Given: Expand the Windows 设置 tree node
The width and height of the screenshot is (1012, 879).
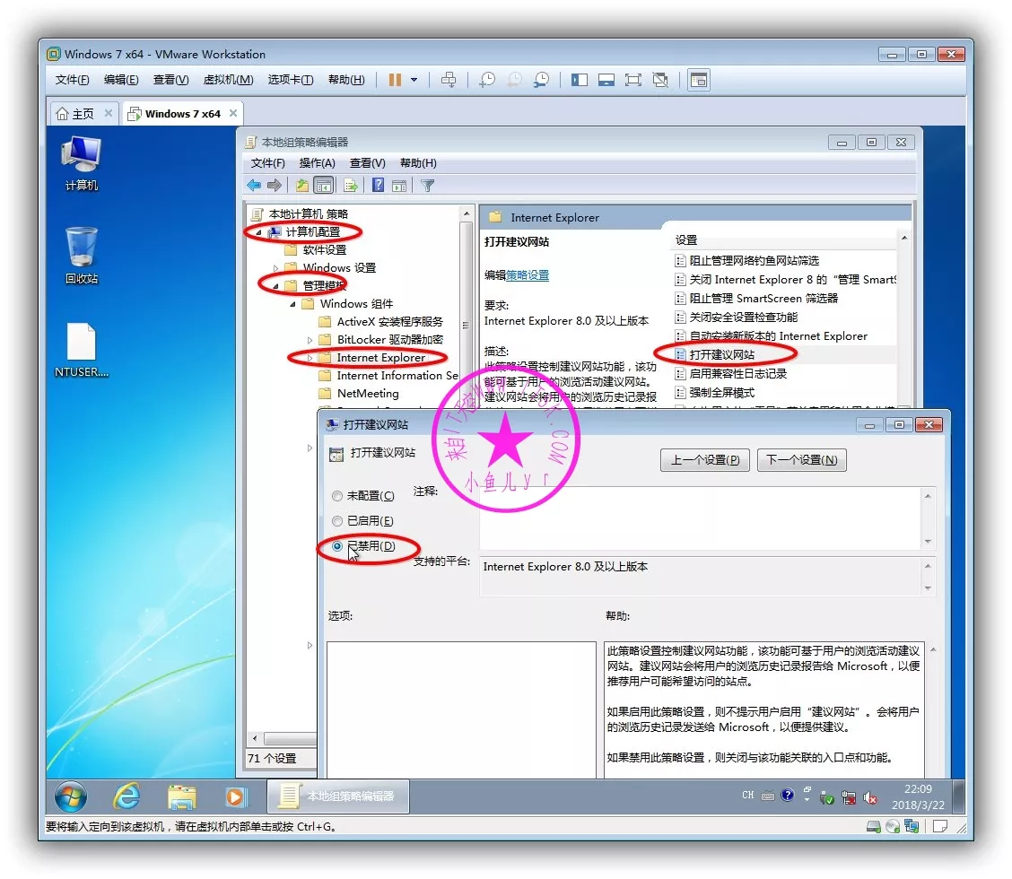Looking at the screenshot, I should click(x=276, y=268).
